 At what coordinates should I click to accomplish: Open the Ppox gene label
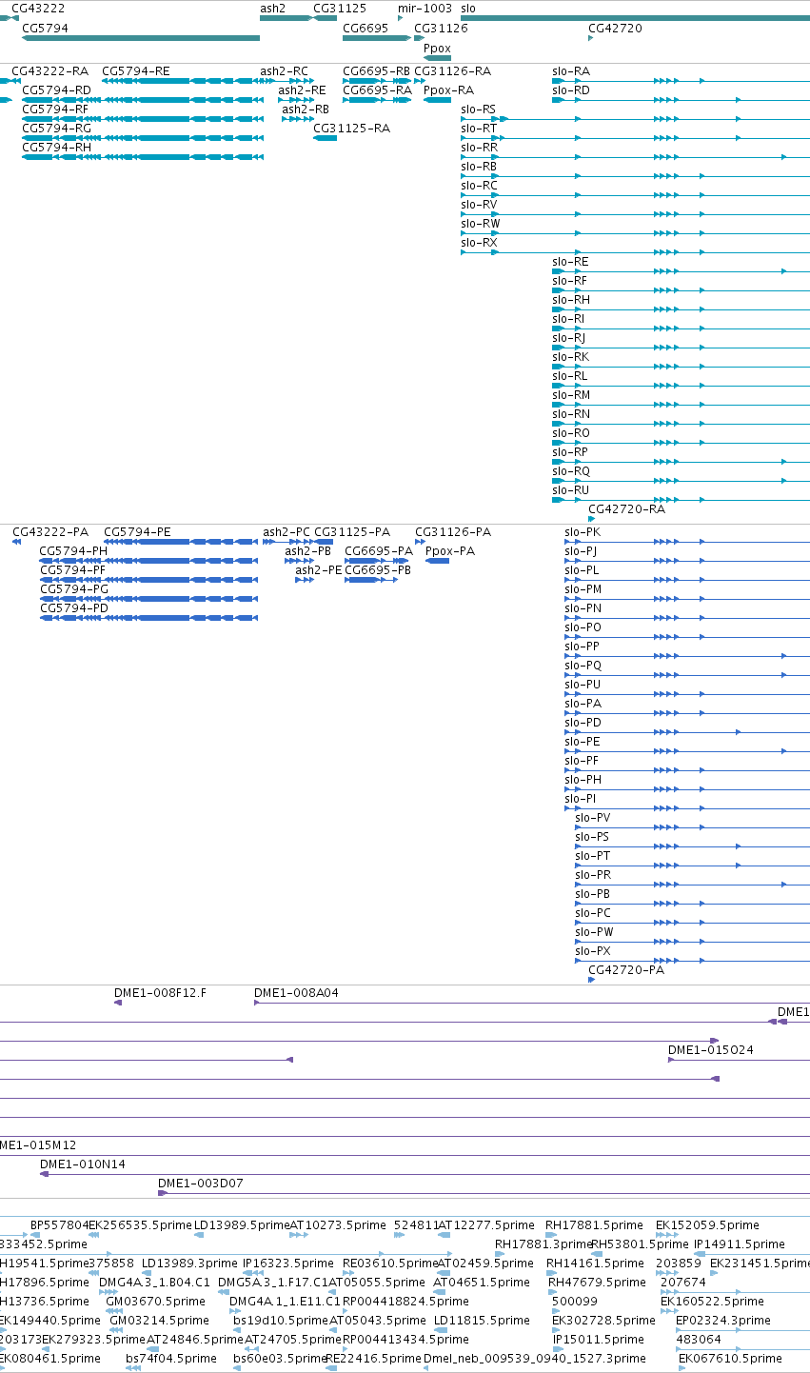pyautogui.click(x=437, y=48)
